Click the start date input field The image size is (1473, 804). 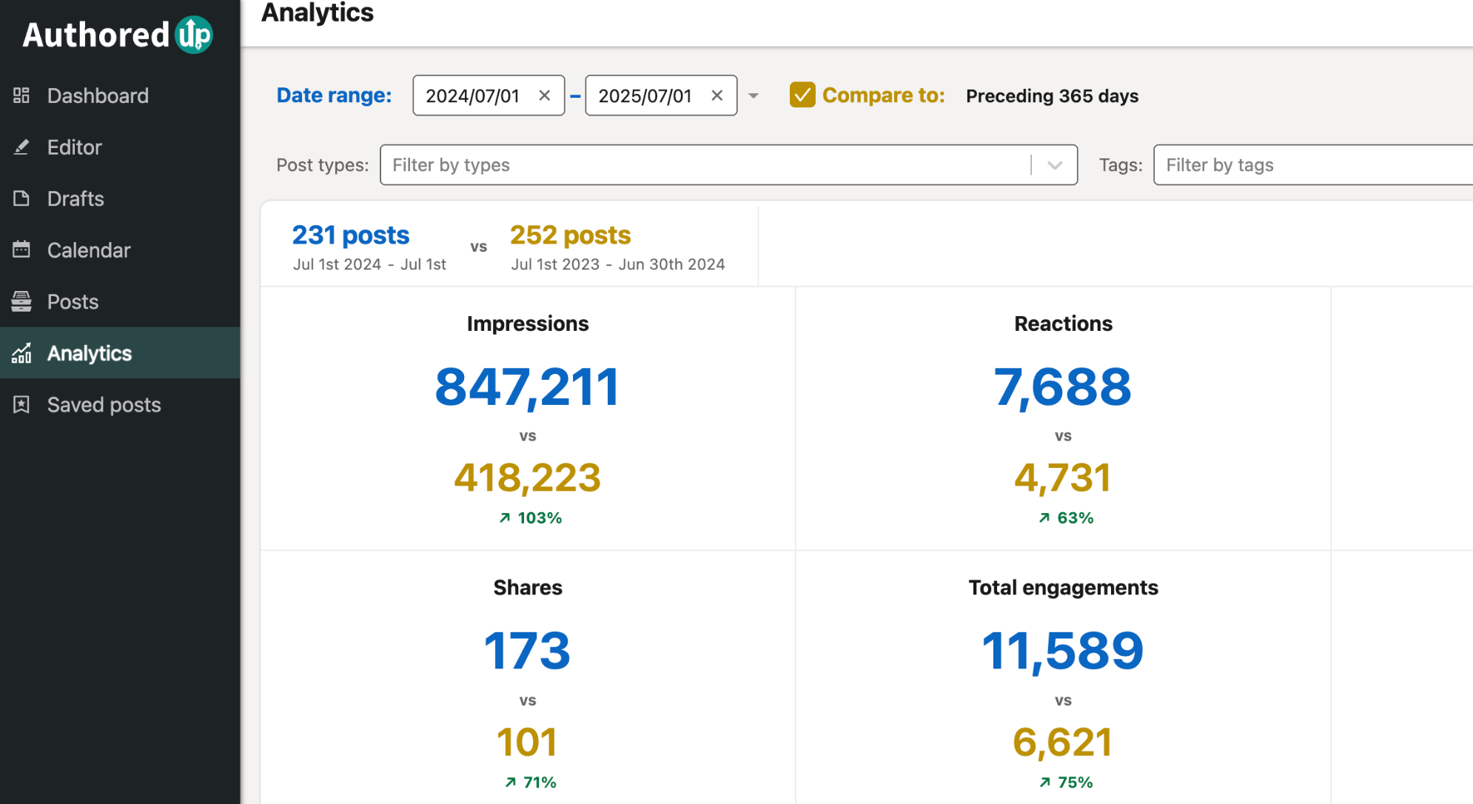pyautogui.click(x=472, y=96)
